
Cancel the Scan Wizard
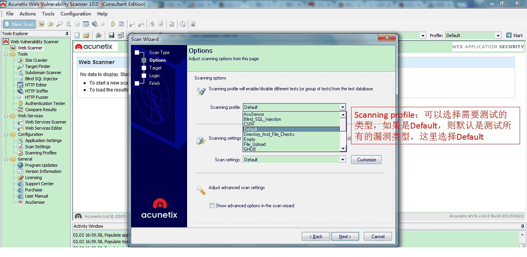coord(378,237)
